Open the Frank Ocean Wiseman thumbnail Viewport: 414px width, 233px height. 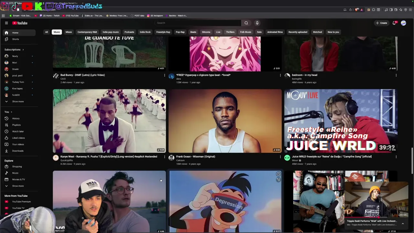click(x=225, y=121)
